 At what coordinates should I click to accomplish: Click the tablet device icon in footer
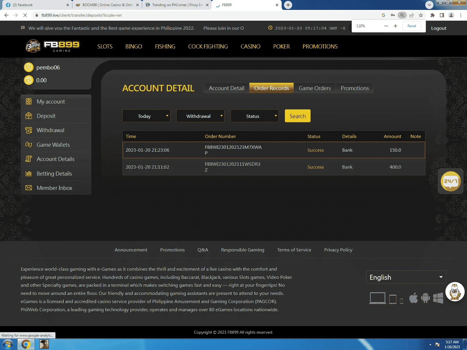[x=393, y=299]
